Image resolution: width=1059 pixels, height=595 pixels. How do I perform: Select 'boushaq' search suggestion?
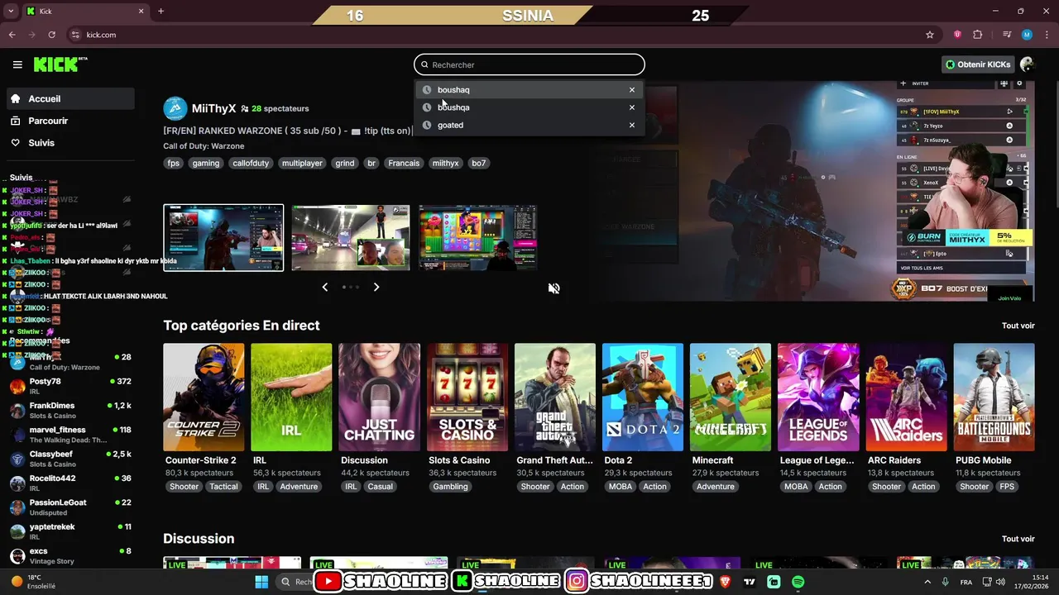pos(529,90)
